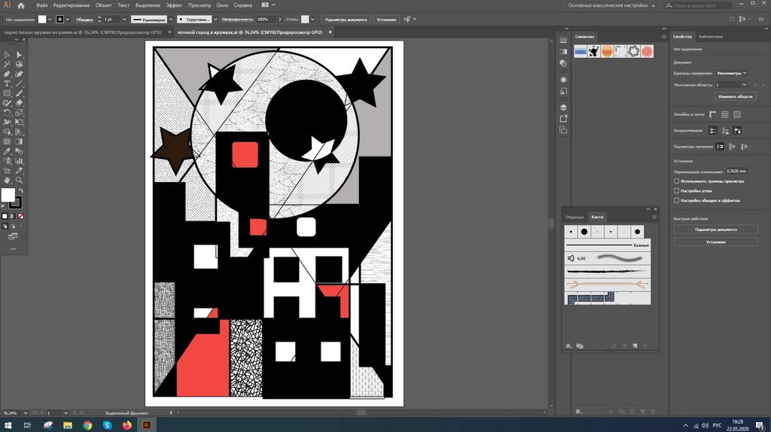Enable 'Использовать границы просмотра' checkbox

(x=676, y=181)
